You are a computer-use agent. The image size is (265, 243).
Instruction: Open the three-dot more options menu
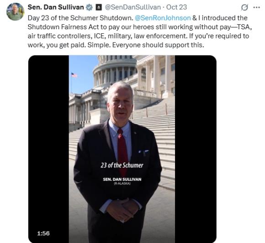[x=257, y=7]
